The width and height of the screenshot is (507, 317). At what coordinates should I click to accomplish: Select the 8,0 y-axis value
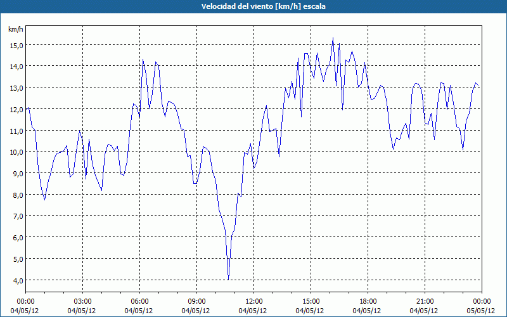coord(18,195)
